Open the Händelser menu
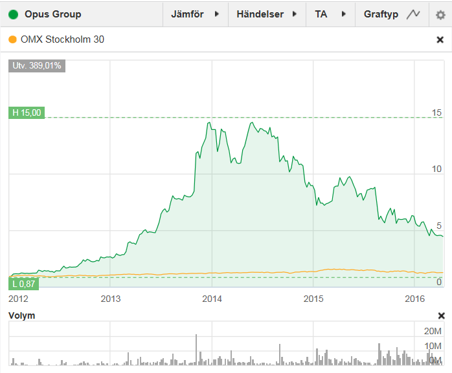 [267, 14]
